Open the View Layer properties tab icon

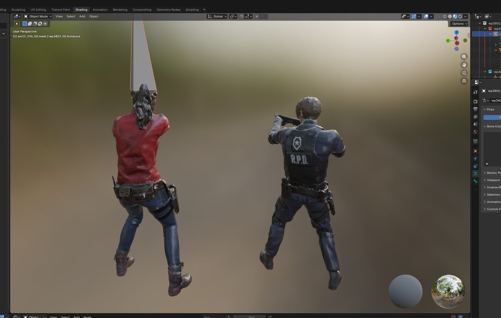[x=475, y=116]
